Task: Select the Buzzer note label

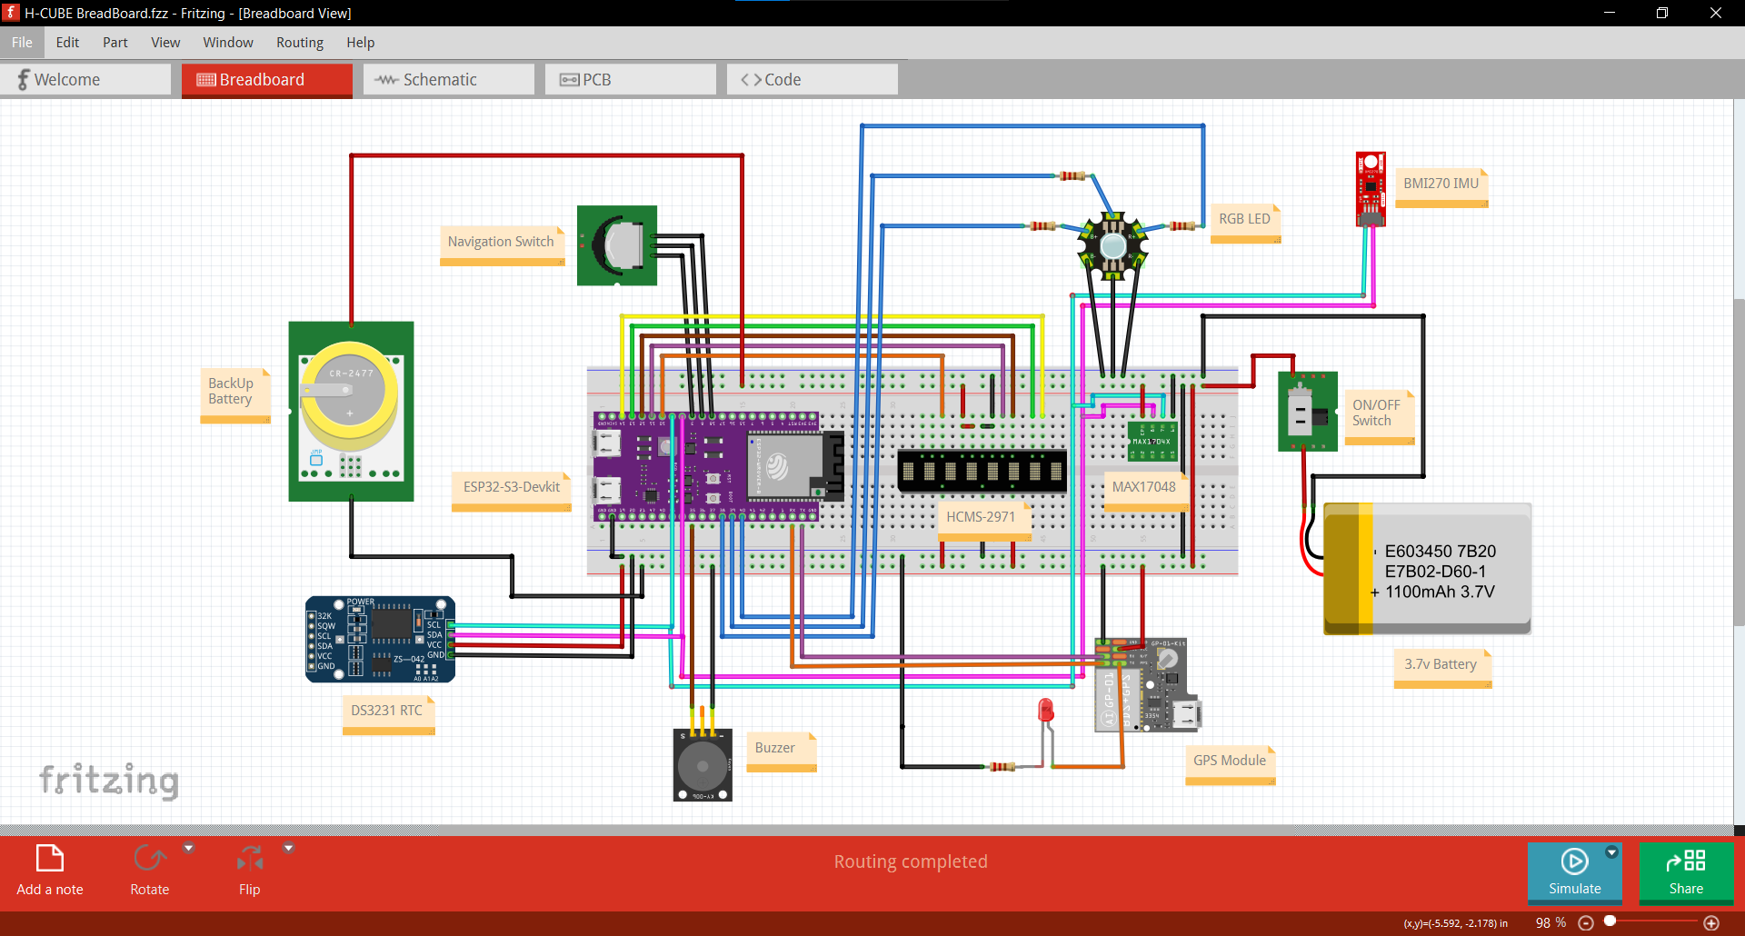Action: click(782, 752)
